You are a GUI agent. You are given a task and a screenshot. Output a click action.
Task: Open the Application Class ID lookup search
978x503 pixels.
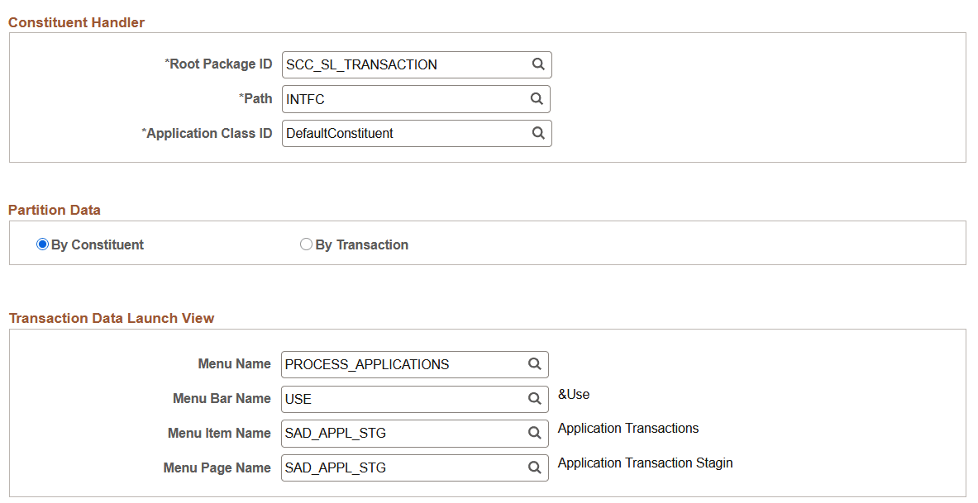539,133
